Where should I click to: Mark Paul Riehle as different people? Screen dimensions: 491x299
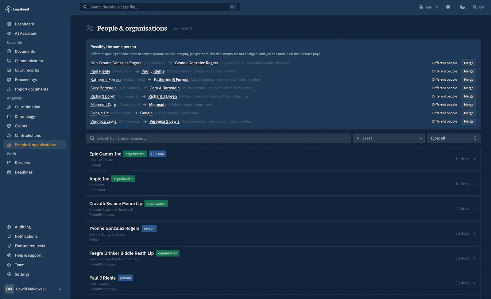pos(445,71)
